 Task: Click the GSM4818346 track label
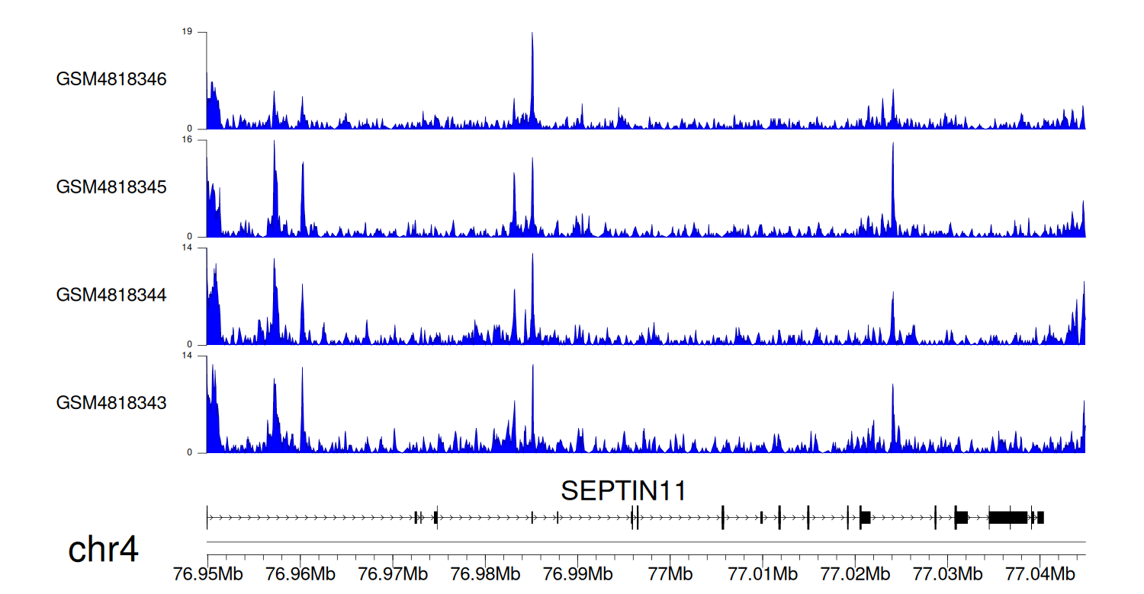[x=111, y=79]
